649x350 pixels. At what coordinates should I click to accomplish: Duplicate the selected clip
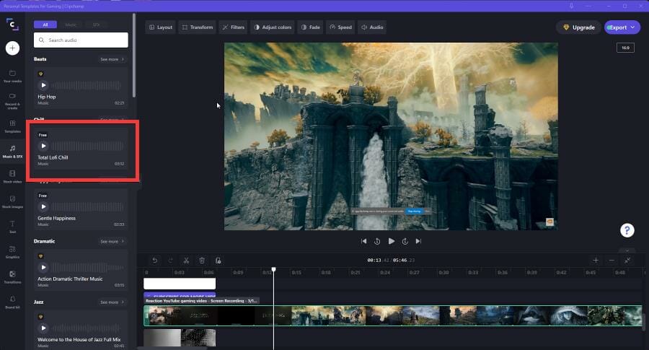point(218,261)
